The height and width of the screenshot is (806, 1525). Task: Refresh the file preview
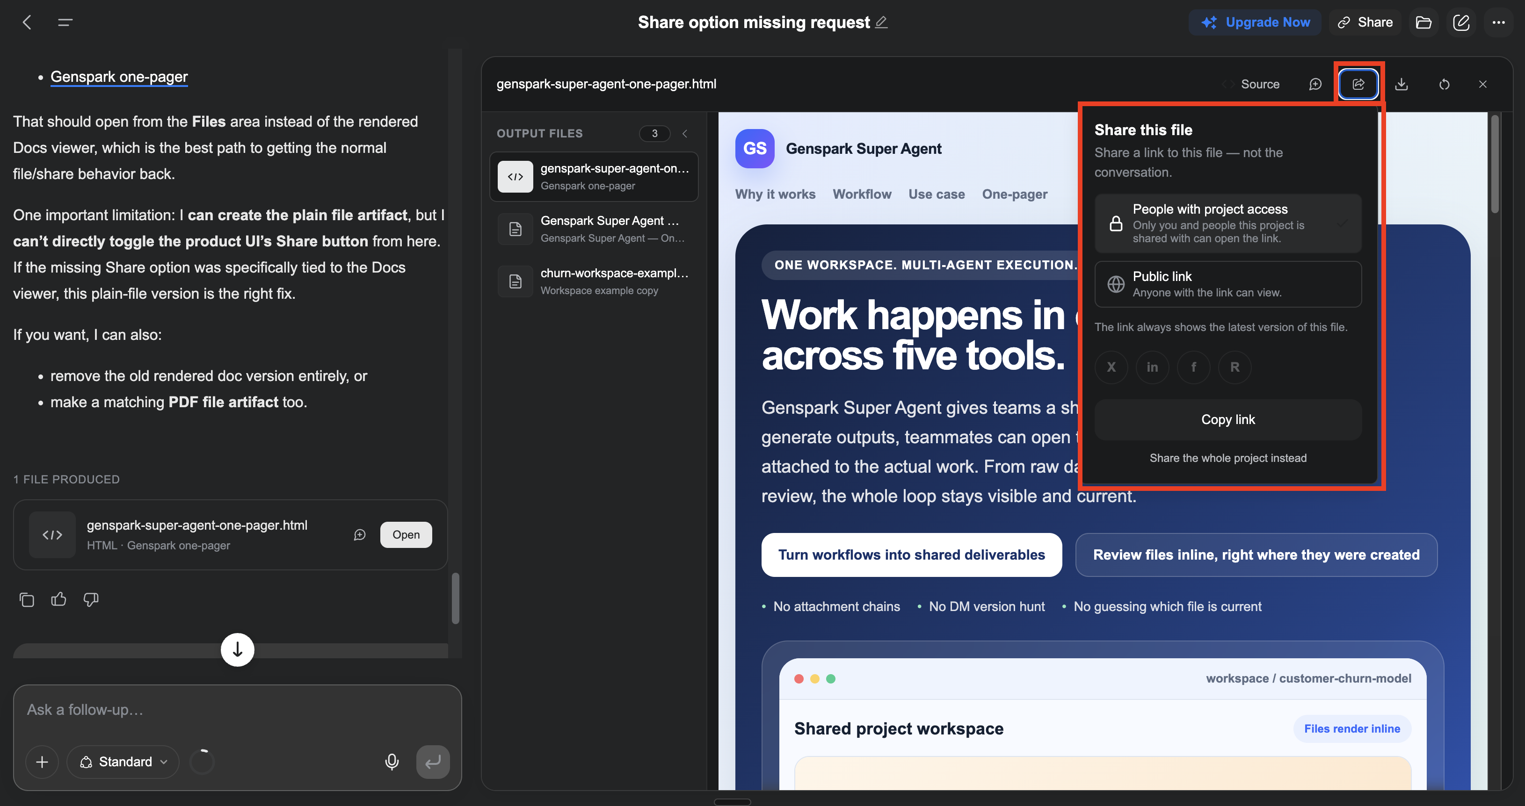(1445, 84)
